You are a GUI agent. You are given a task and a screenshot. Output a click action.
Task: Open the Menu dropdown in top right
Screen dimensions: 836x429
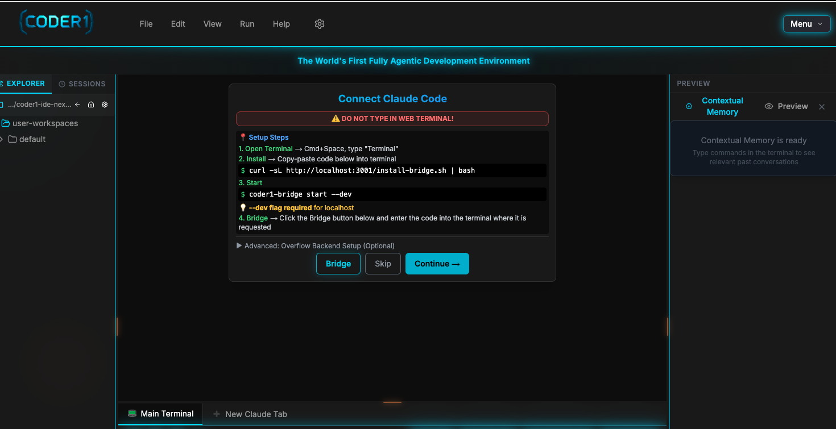806,24
